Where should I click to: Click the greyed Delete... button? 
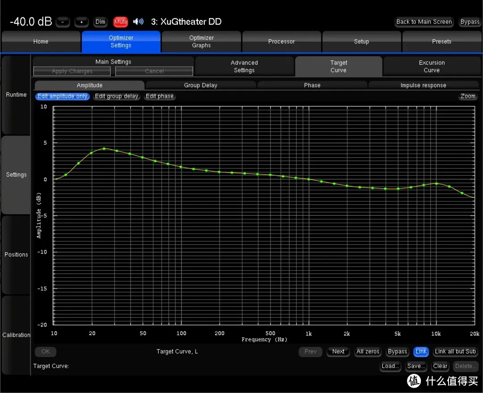466,366
